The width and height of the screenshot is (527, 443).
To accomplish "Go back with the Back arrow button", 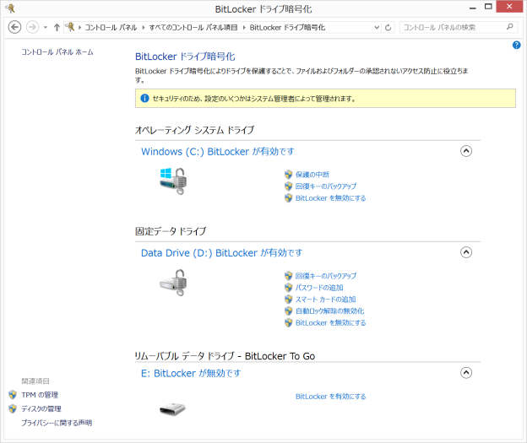I will click(x=14, y=27).
